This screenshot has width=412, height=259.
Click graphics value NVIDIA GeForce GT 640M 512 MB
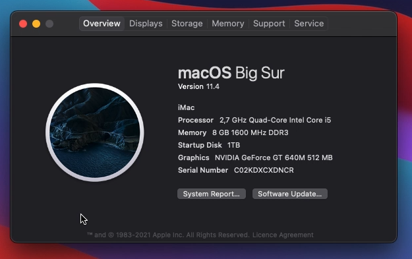(274, 158)
